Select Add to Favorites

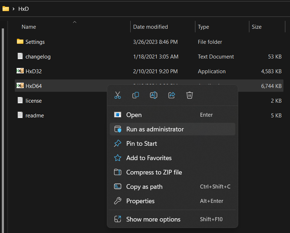[149, 158]
